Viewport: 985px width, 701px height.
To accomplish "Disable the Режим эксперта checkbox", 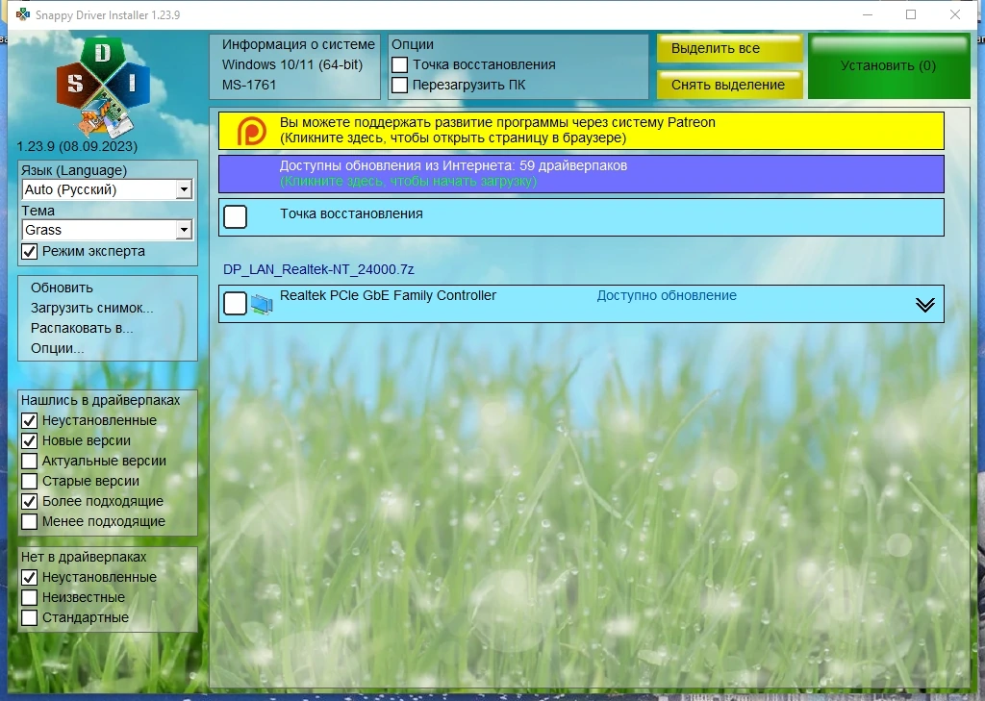I will coord(30,251).
